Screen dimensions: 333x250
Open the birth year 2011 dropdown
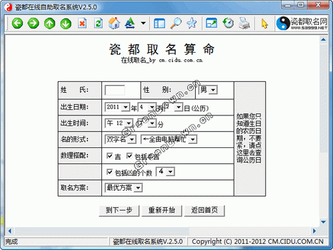(117, 107)
